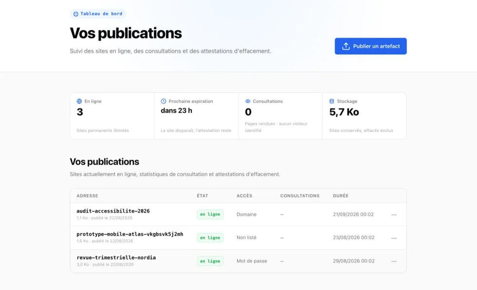477x290 pixels.
Task: Click the upload icon in Publier button
Action: click(x=346, y=46)
